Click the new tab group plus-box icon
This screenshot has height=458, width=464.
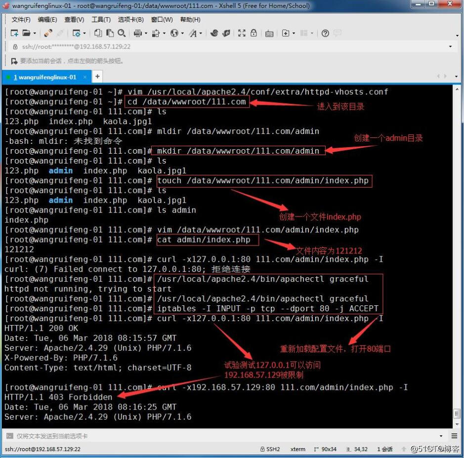(286, 33)
